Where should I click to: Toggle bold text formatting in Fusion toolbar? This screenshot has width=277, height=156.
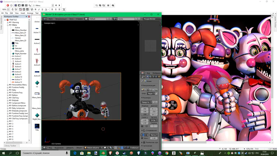pos(35,9)
